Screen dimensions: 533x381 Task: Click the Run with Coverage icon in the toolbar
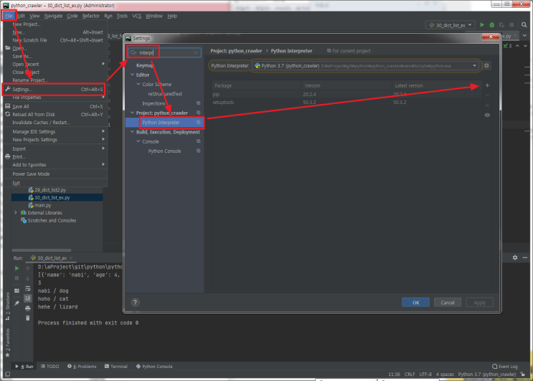pyautogui.click(x=501, y=25)
